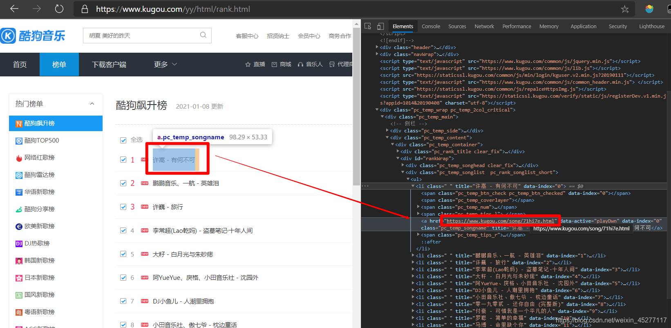This screenshot has width=671, height=328.
Task: Uncheck song 5 大籽 - 白月光与朱砂痣
Action: (x=123, y=254)
